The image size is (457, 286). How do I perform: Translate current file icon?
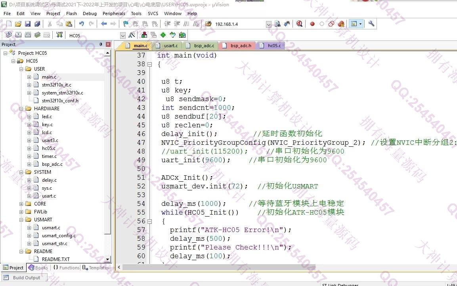[x=9, y=35]
